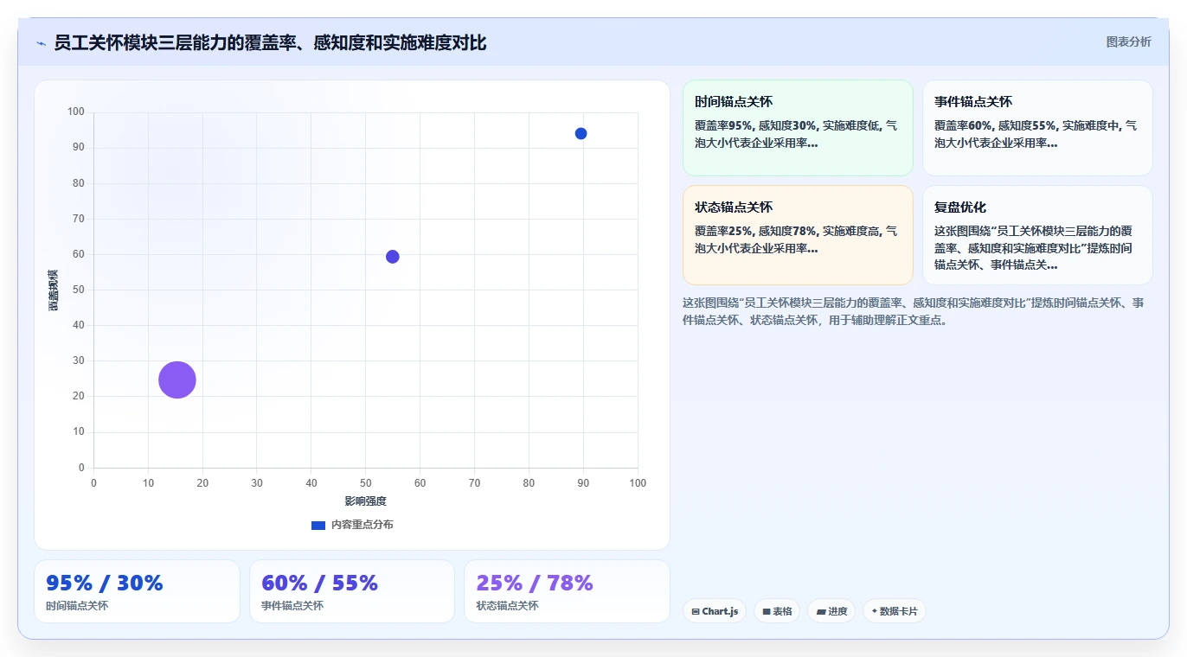Click the x-axis tick label 50
The height and width of the screenshot is (657, 1187).
pos(366,483)
